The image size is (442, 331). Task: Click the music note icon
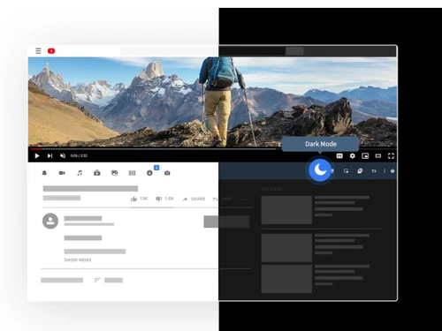(x=80, y=173)
